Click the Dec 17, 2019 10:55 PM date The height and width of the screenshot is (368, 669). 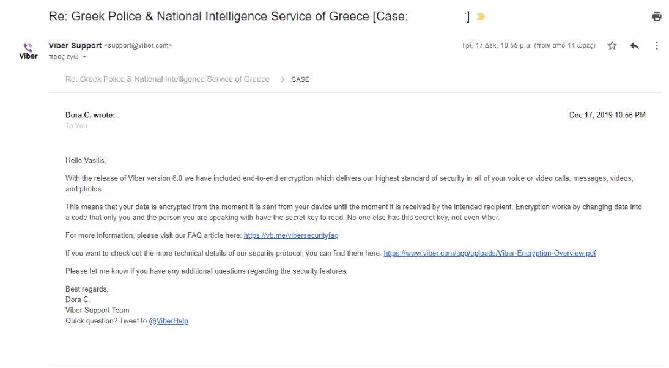pyautogui.click(x=607, y=115)
